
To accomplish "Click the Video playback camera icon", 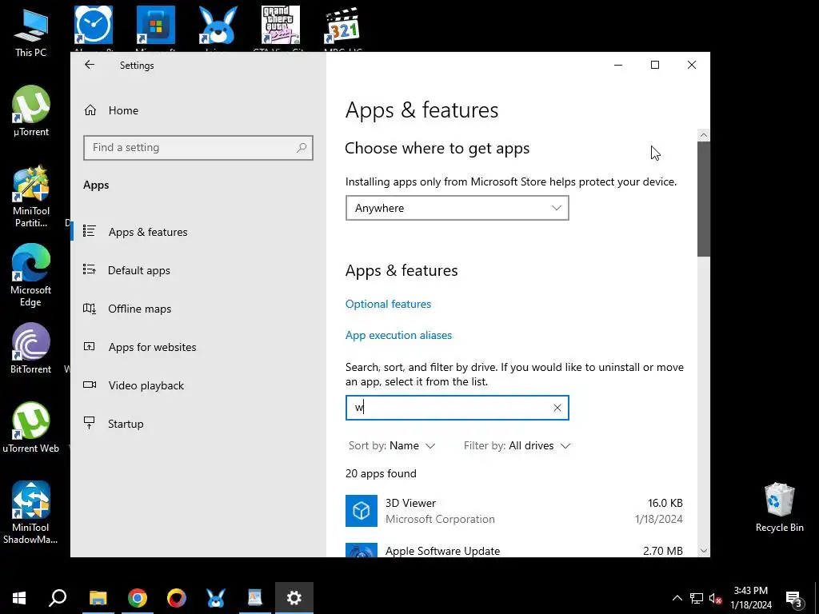I will [x=90, y=385].
